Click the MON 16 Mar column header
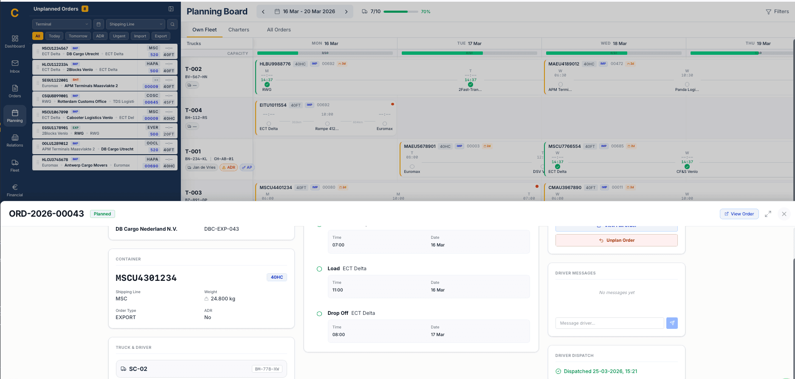The width and height of the screenshot is (795, 379). tap(325, 43)
